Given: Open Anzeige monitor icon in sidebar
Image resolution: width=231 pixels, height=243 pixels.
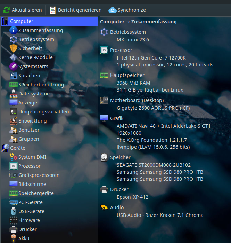Looking at the screenshot, I should point(14,103).
